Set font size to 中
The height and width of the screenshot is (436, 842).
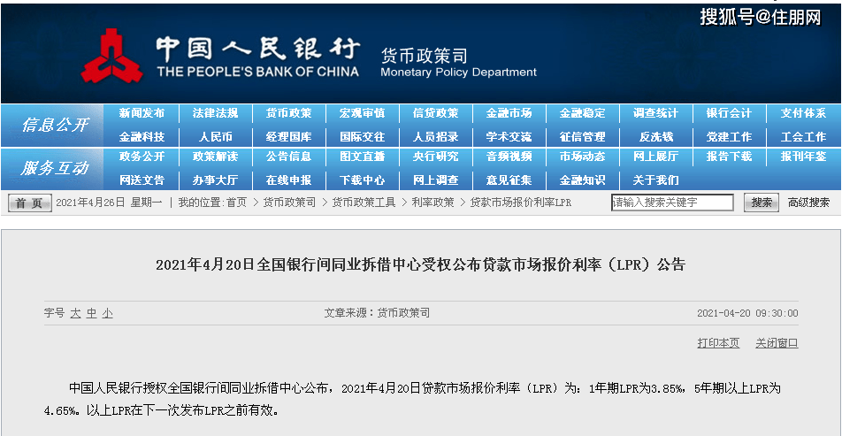(92, 314)
